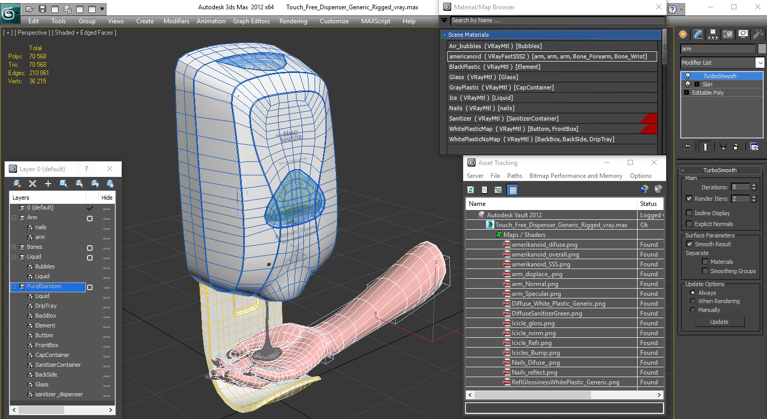Increment the Iterations spinner arrows

coord(754,185)
